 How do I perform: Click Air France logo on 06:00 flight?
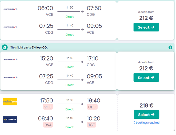10,9
